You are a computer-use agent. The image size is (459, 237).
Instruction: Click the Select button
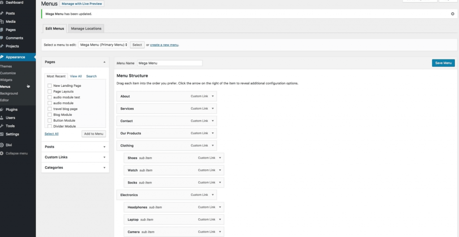point(137,45)
